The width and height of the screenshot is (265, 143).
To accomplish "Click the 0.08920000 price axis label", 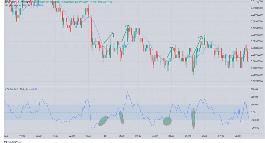I will pyautogui.click(x=257, y=35).
